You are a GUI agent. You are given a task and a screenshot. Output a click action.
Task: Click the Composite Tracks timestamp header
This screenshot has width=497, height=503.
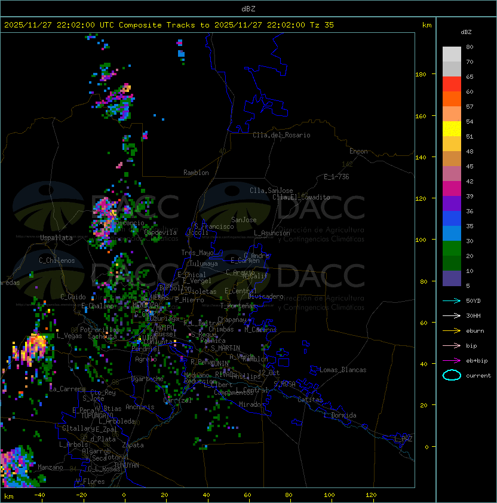169,25
